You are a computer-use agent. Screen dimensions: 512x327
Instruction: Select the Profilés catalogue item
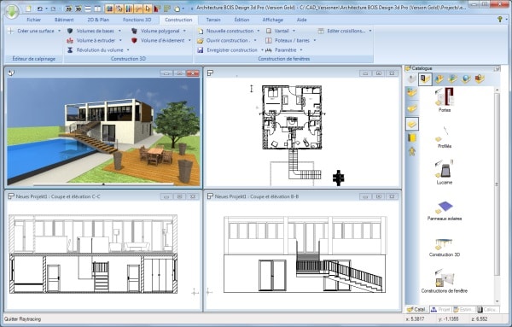445,137
